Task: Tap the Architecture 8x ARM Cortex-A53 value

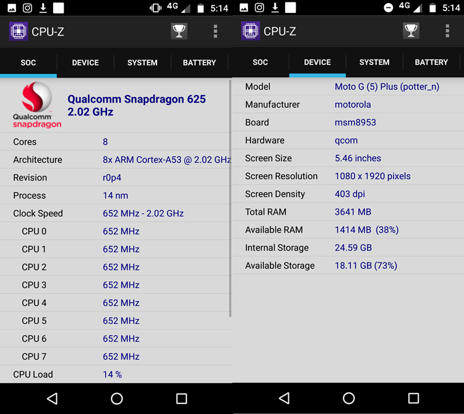Action: coord(167,160)
